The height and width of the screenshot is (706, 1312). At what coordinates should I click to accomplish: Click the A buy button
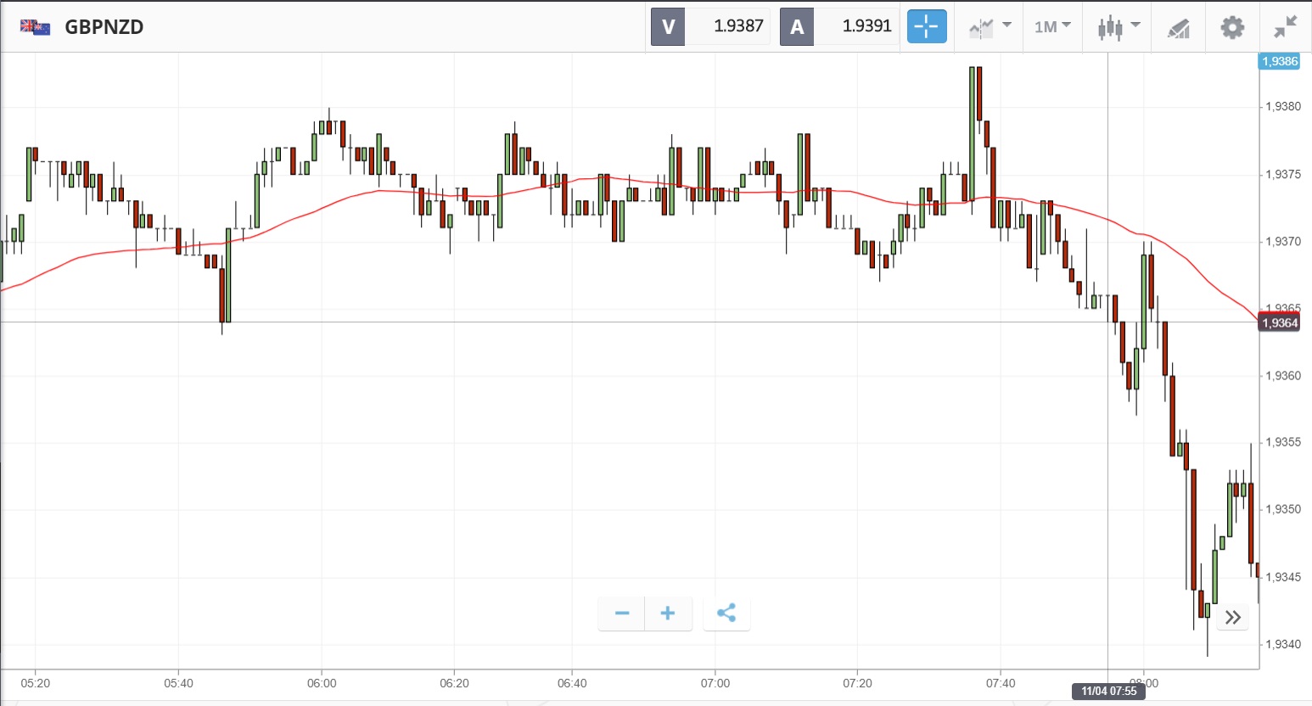click(797, 26)
